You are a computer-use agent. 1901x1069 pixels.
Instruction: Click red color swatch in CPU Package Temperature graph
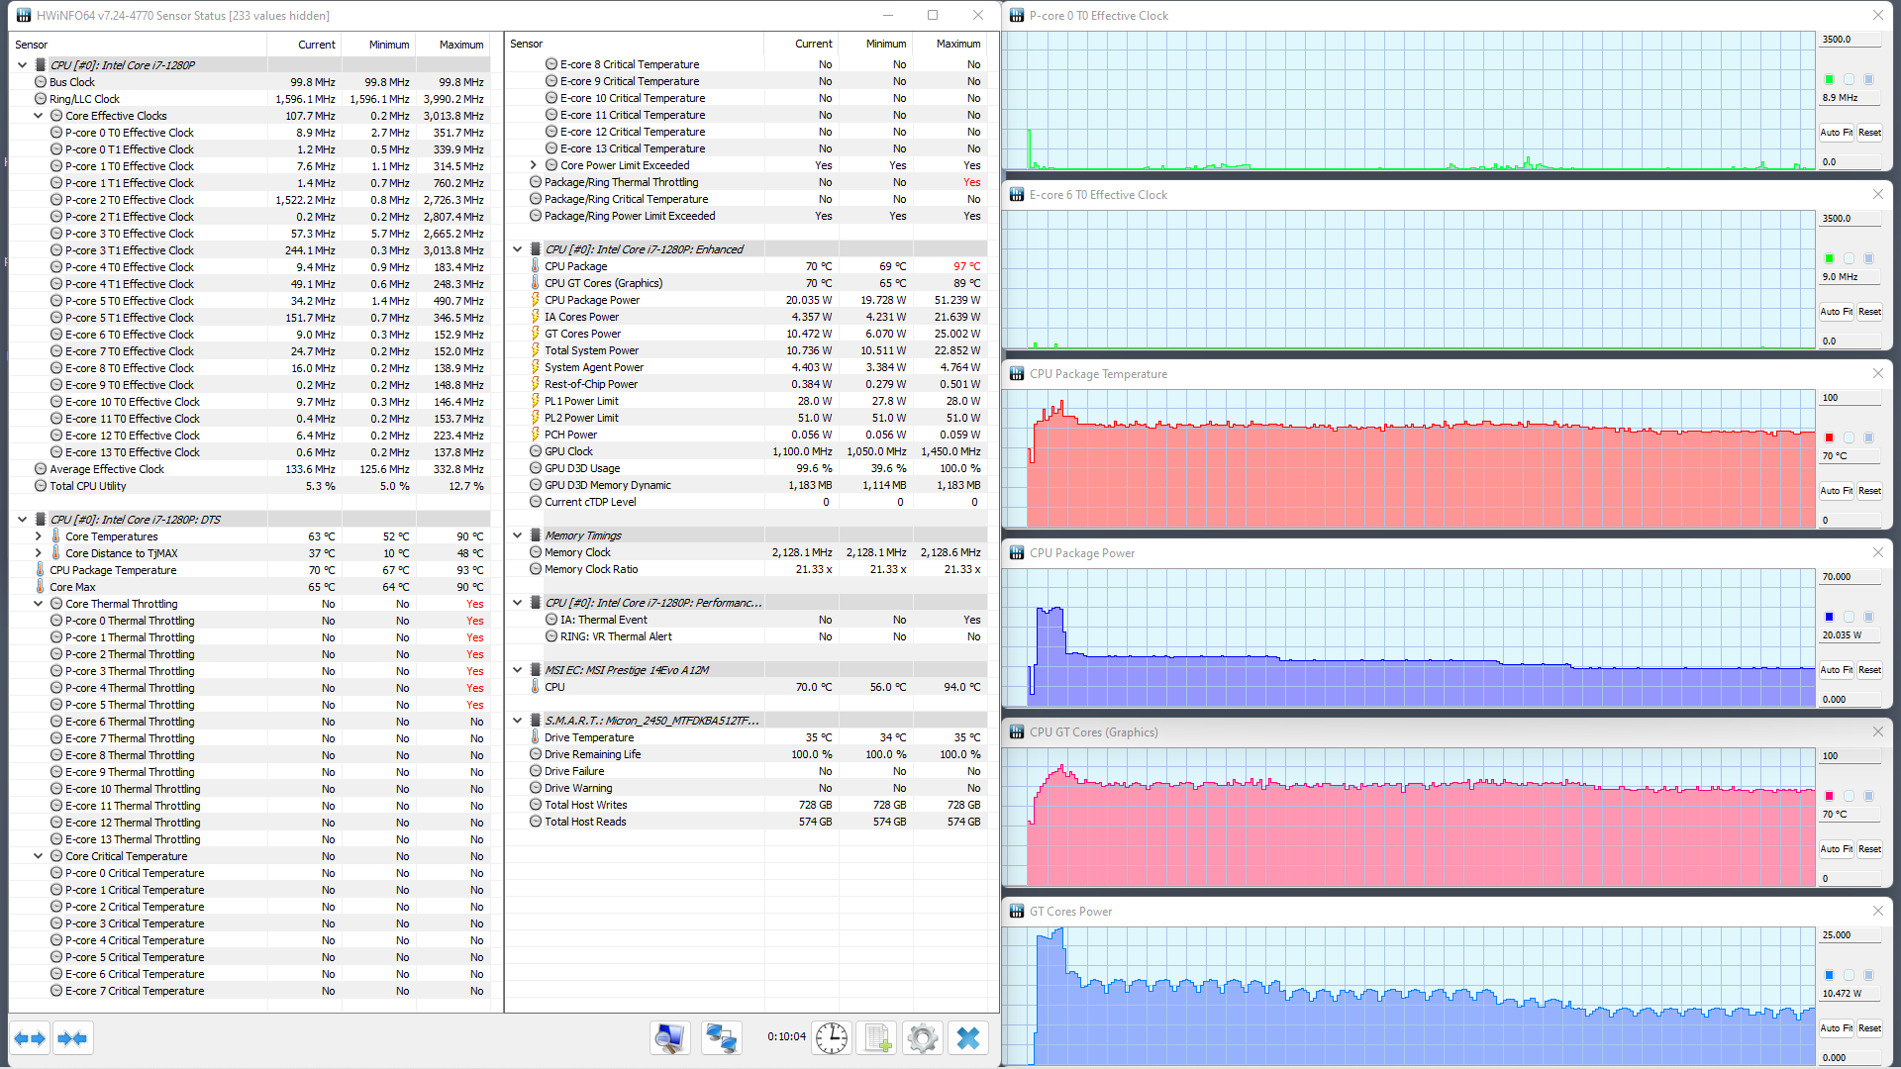point(1829,437)
